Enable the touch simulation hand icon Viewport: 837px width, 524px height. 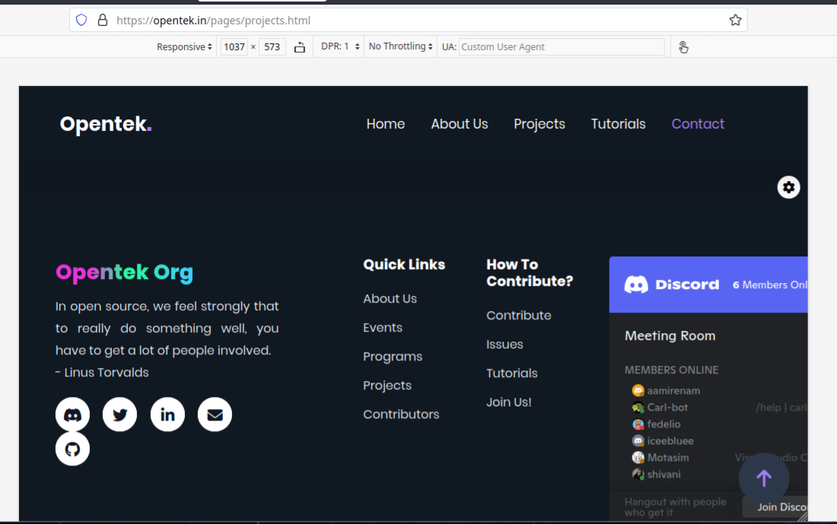pyautogui.click(x=683, y=46)
